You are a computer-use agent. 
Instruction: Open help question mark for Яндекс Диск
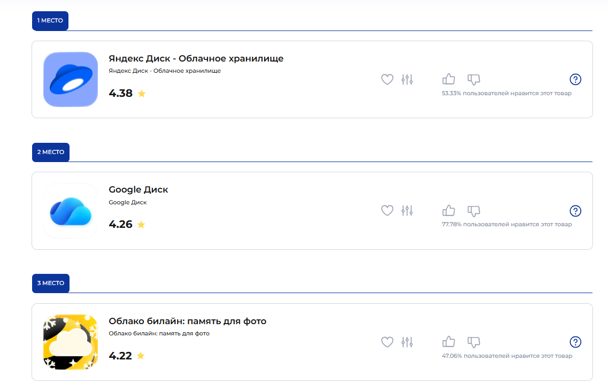tap(575, 80)
